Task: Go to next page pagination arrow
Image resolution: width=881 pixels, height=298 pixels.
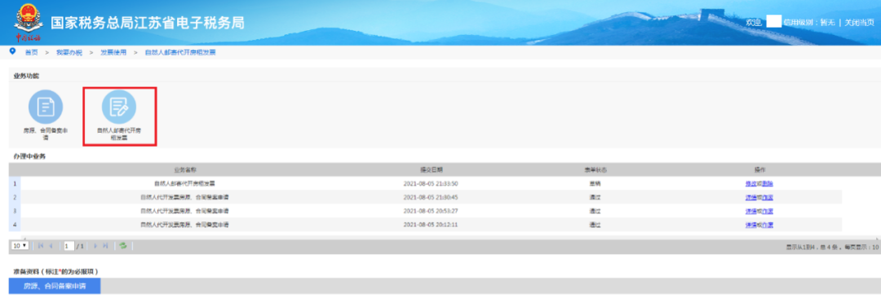Action: [95, 246]
